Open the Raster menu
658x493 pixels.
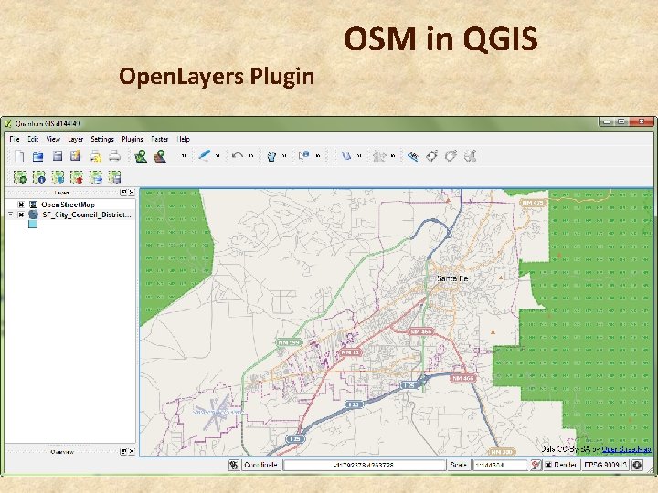[159, 139]
